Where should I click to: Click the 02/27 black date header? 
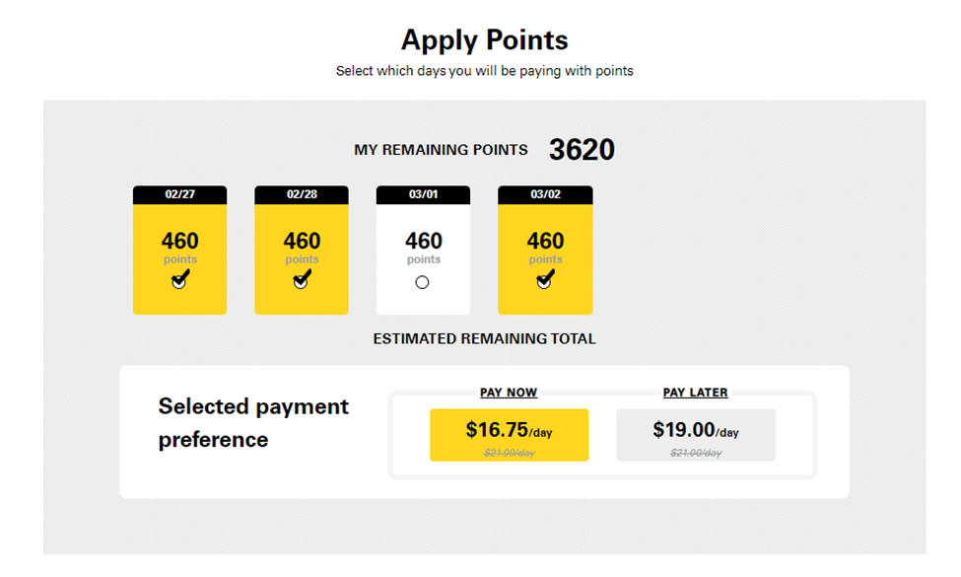click(179, 195)
